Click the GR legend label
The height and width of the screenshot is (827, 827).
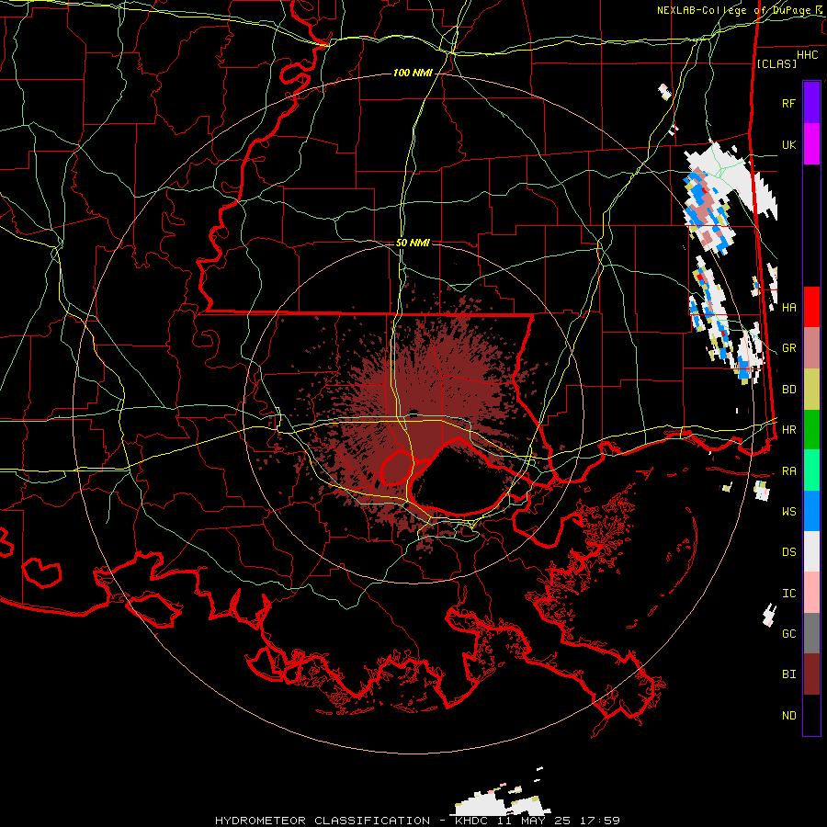coord(788,348)
